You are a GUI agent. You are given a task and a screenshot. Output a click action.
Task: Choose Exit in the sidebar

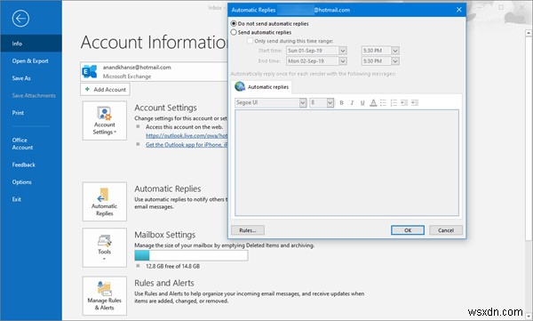(x=17, y=199)
